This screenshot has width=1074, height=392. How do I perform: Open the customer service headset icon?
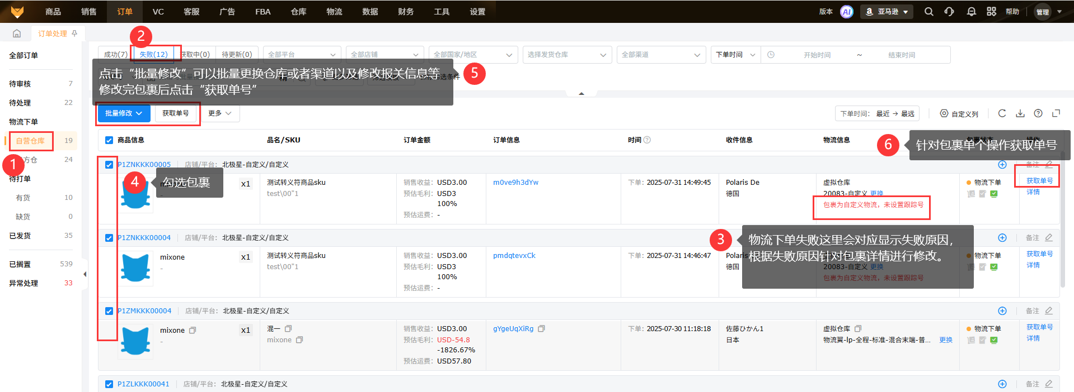[x=949, y=12]
